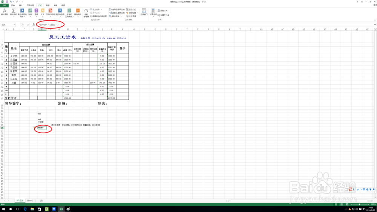Open File Explorer from the taskbar
Viewport: 377px width, 212px height.
(x=32, y=209)
